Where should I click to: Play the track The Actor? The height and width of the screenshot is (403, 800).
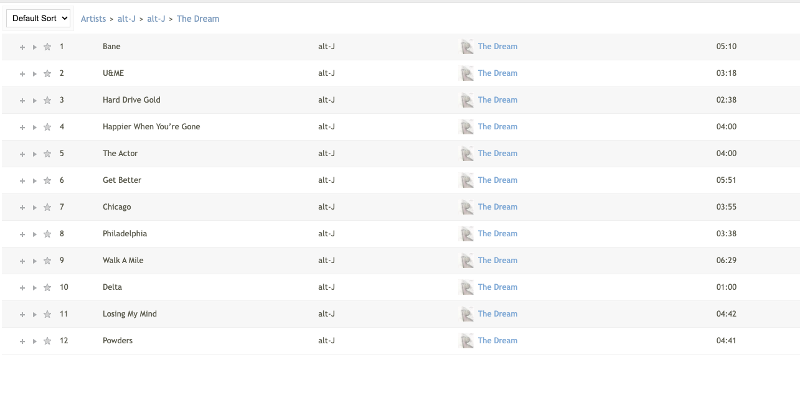tap(35, 154)
